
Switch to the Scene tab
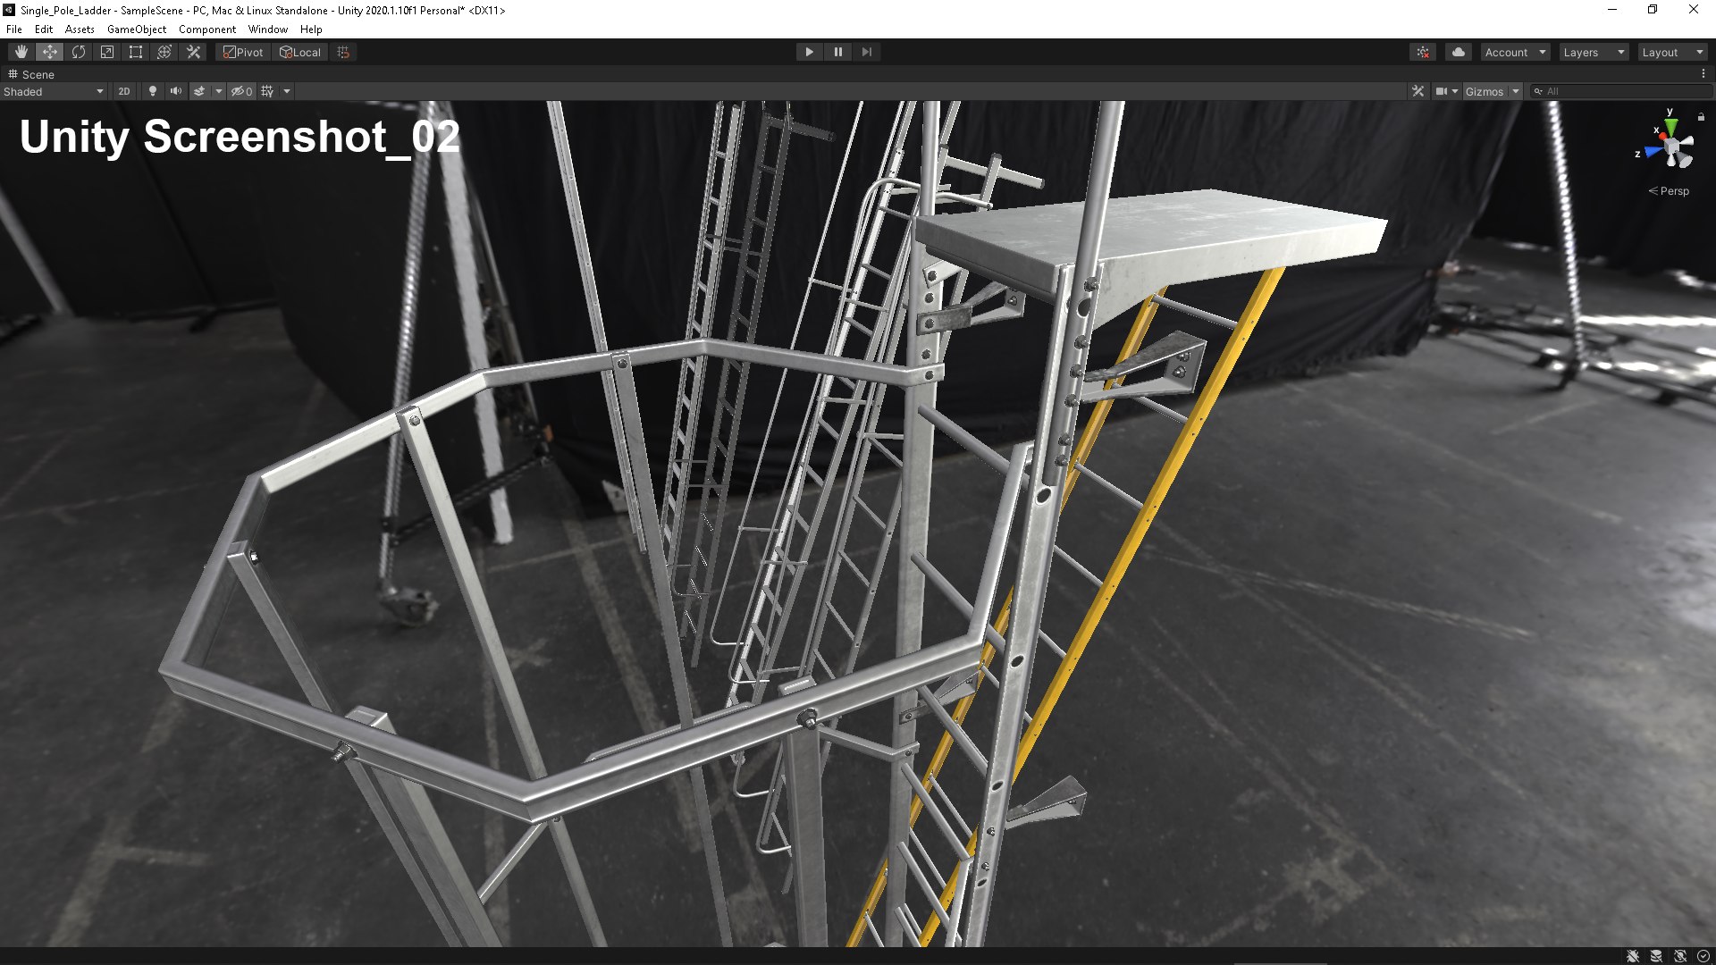(x=31, y=74)
